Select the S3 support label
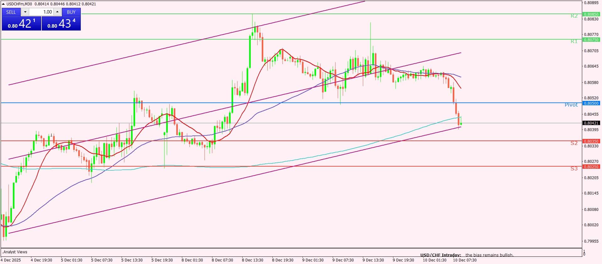The image size is (602, 264). click(574, 168)
